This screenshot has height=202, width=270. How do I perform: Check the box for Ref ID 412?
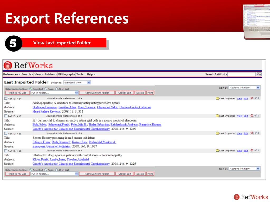point(6,116)
